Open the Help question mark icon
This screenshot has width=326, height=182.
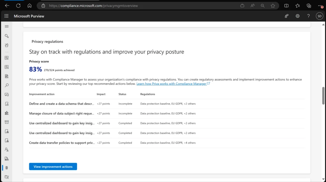pyautogui.click(x=308, y=16)
